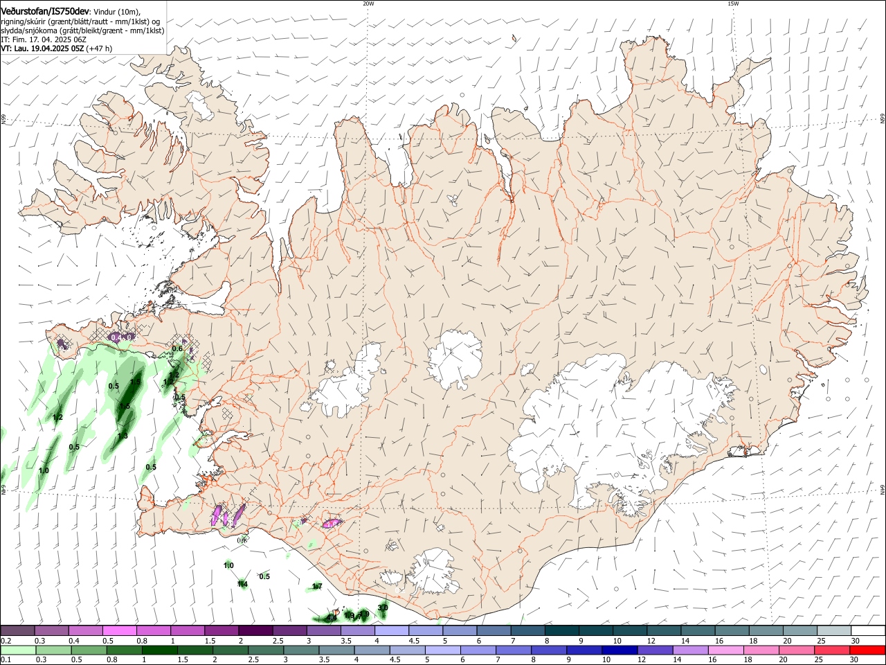Click the 0.6 precipitation value on Snæfellsnes
Screen dimensions: 886x665
click(x=177, y=348)
